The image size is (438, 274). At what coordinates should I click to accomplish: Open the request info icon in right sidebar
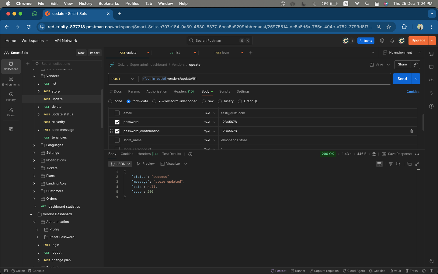point(431,106)
